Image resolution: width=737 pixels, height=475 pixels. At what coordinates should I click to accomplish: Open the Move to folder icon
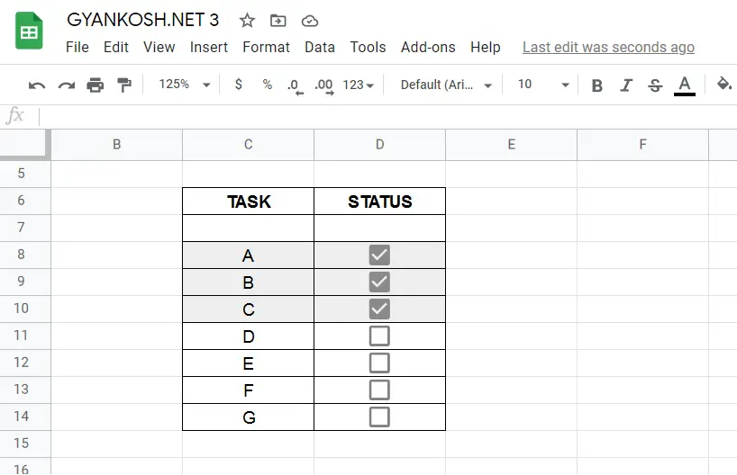tap(278, 21)
